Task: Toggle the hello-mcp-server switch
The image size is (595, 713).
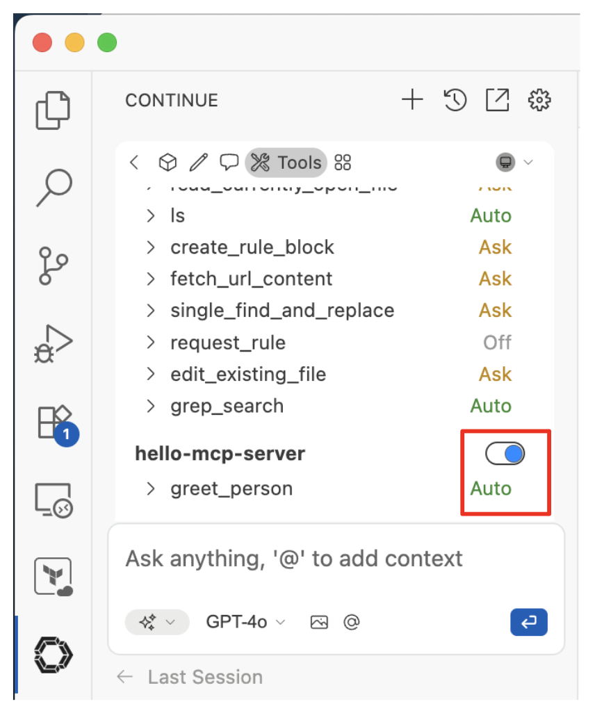Action: (505, 454)
